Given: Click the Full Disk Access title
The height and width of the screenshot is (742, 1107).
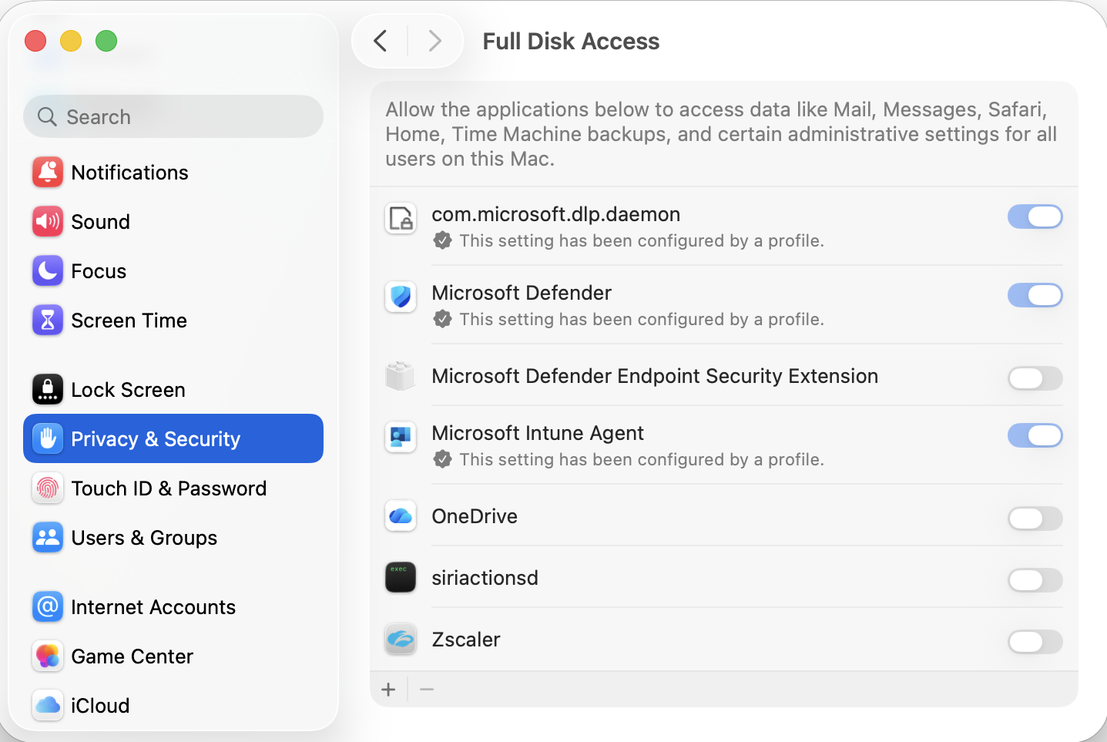Looking at the screenshot, I should (x=571, y=41).
